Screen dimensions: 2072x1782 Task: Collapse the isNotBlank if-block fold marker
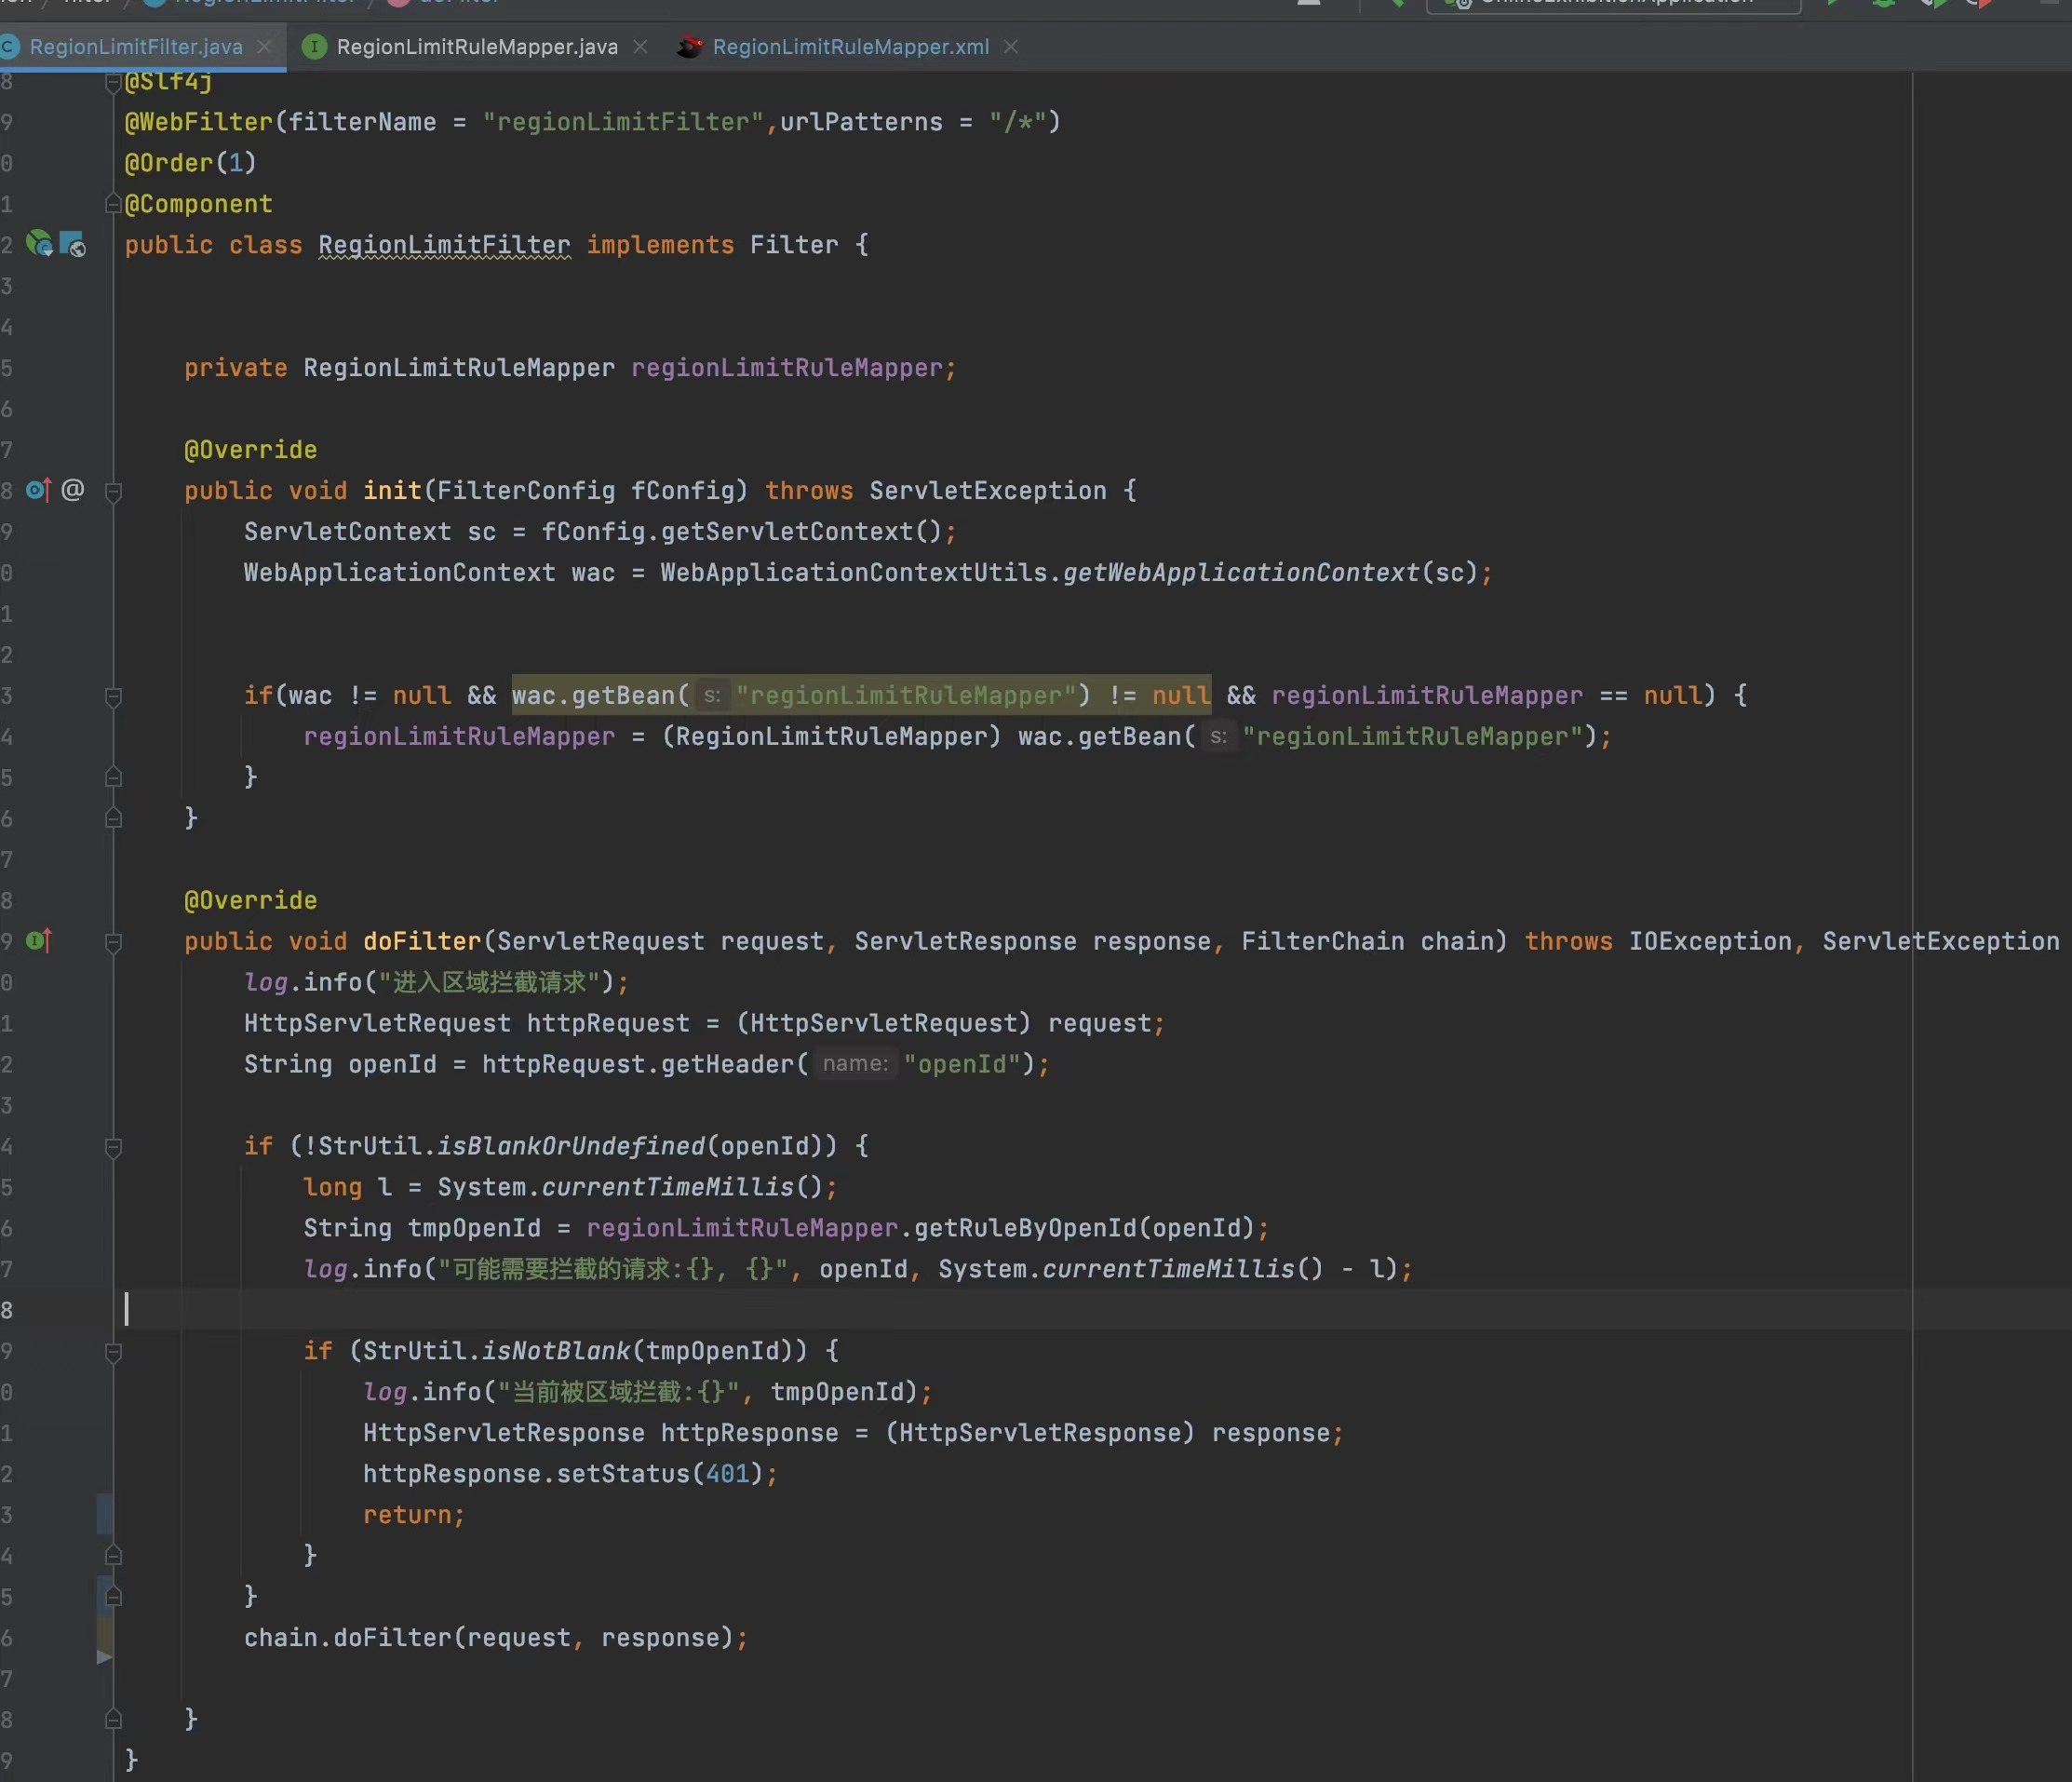click(113, 1352)
